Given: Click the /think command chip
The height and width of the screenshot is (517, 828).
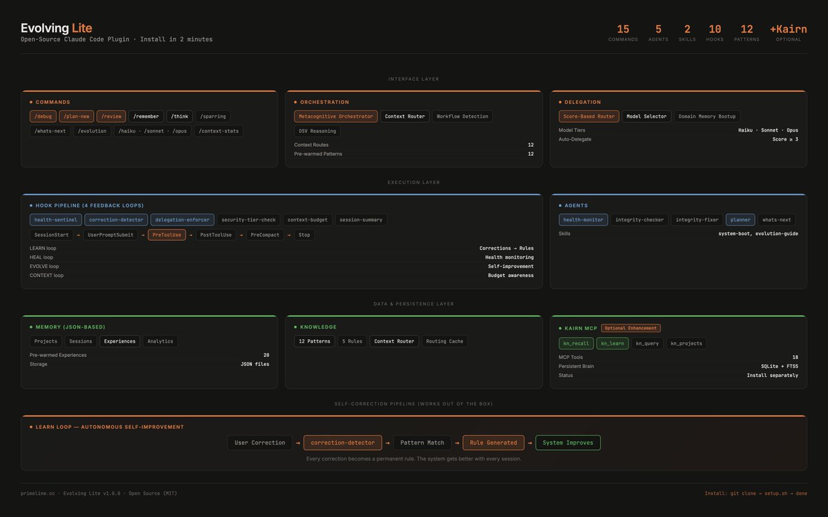Looking at the screenshot, I should point(179,116).
